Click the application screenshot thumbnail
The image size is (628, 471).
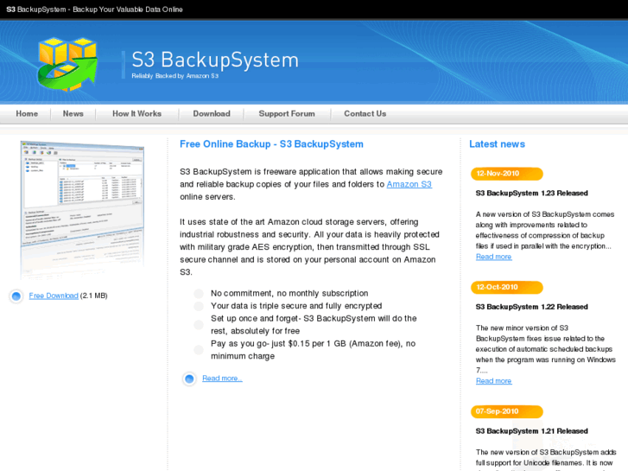82,210
